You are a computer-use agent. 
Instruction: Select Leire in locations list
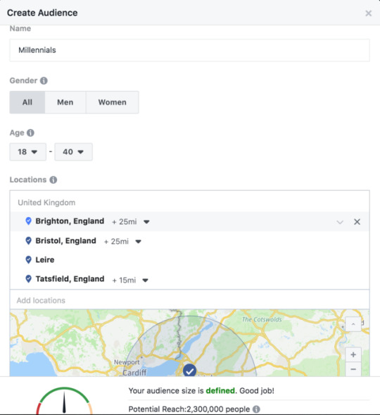tap(45, 260)
